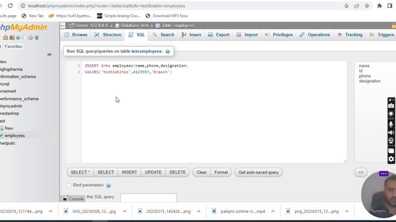
Task: Click the SQL query help question icon
Action: (x=168, y=51)
